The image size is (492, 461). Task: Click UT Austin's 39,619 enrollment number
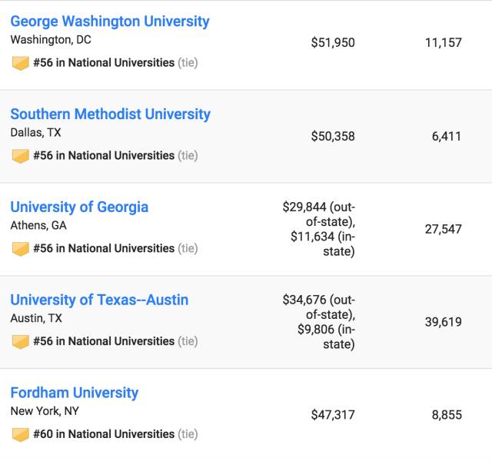click(x=444, y=322)
